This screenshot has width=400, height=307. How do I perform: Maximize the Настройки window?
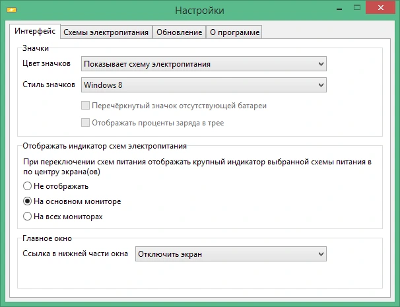coord(357,8)
